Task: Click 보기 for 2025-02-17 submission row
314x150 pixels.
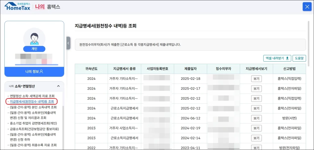Action: [256, 88]
